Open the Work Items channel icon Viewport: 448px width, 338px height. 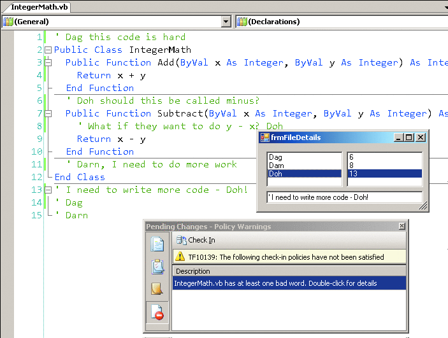pos(157,267)
